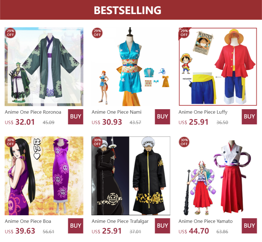262x242 pixels.
Task: View the Trafalgar black coat image
Action: (x=131, y=176)
